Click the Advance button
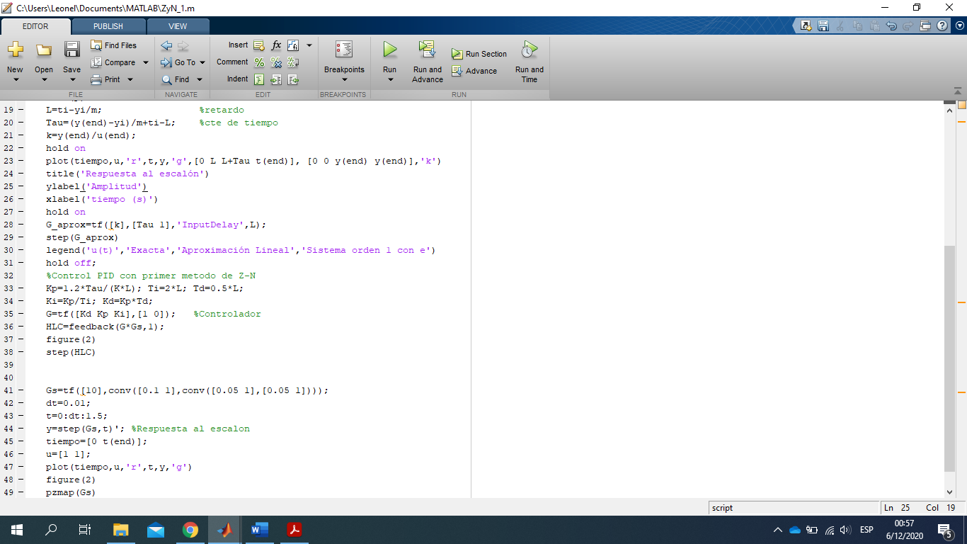 [x=474, y=71]
